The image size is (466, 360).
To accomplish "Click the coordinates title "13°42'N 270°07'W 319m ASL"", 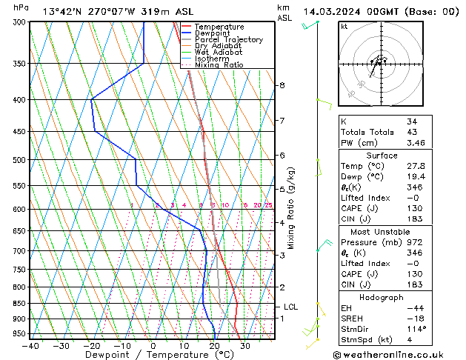I will coord(118,12).
